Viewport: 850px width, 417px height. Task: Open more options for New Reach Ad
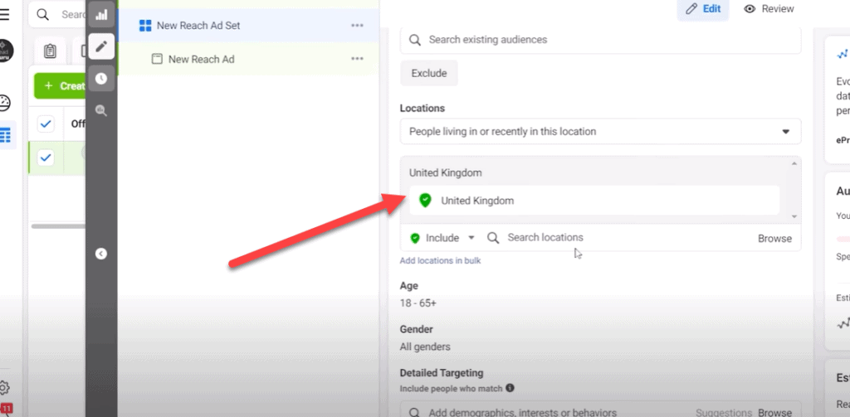357,59
